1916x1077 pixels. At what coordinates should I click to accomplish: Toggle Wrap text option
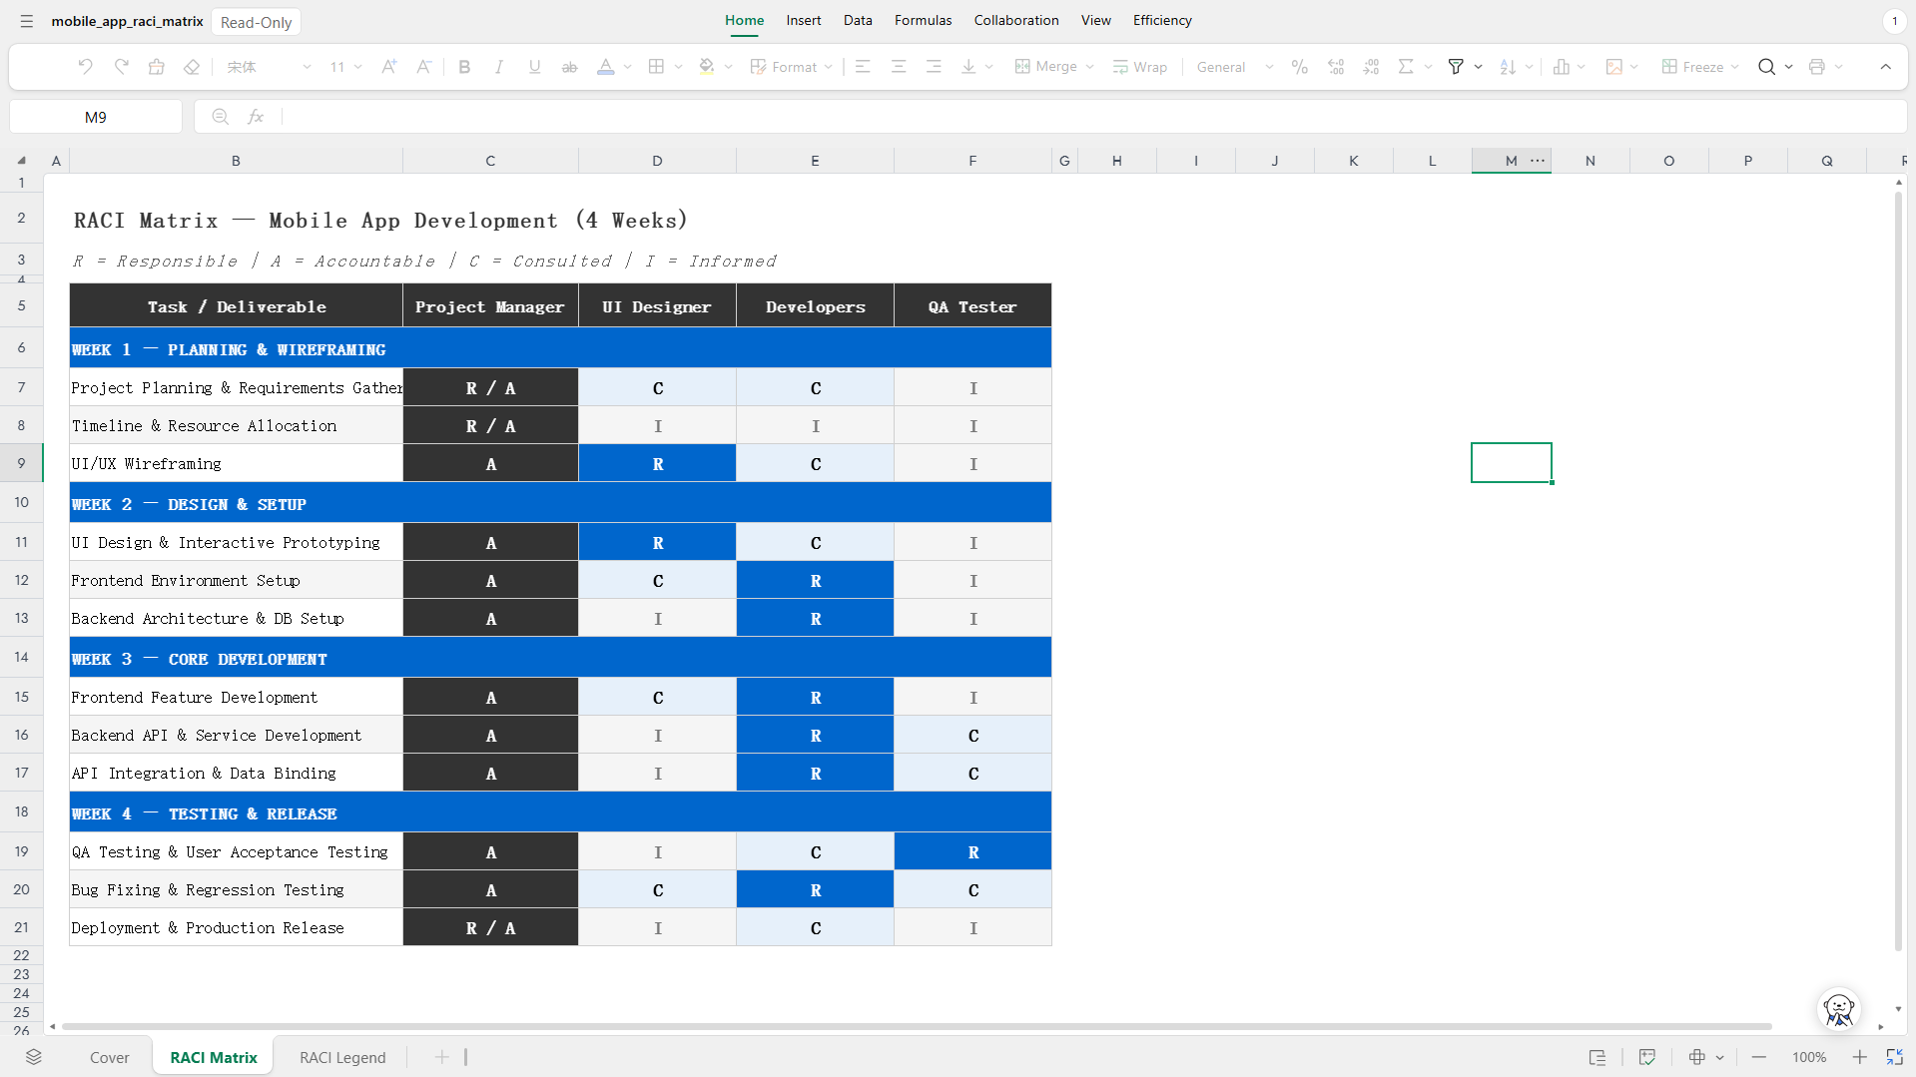point(1139,67)
